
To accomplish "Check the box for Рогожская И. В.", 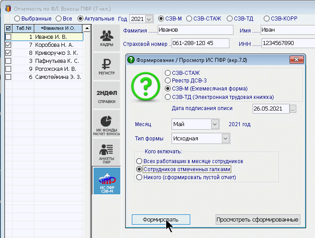I will (8, 69).
